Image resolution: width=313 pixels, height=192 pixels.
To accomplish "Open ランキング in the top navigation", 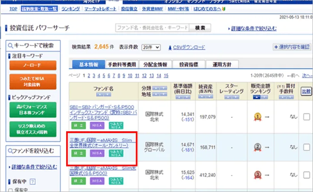I will (x=71, y=9).
